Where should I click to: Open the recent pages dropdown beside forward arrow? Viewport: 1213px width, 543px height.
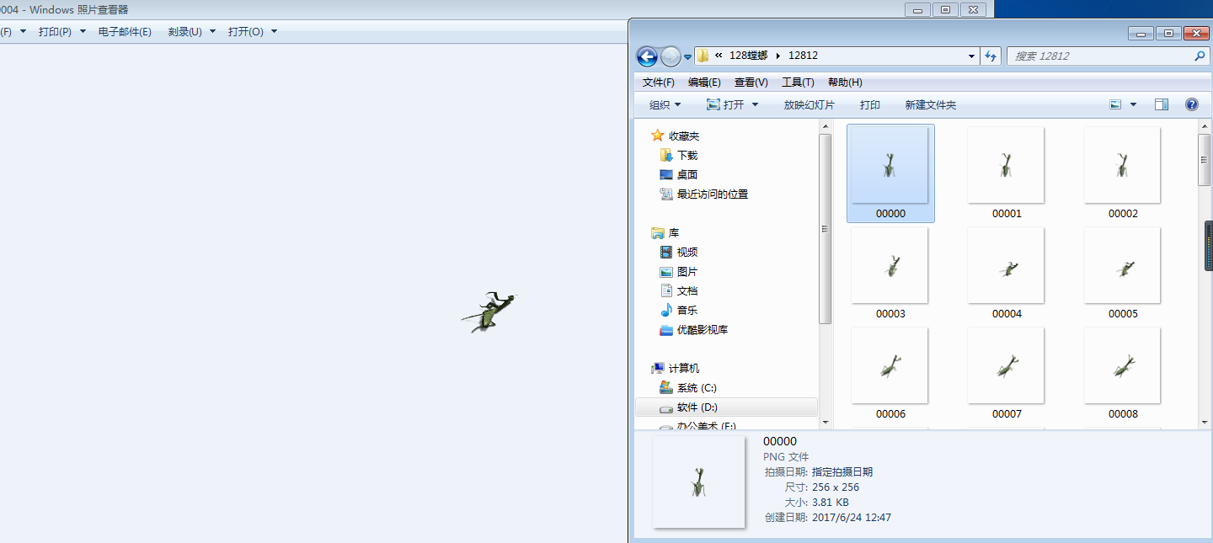[687, 57]
